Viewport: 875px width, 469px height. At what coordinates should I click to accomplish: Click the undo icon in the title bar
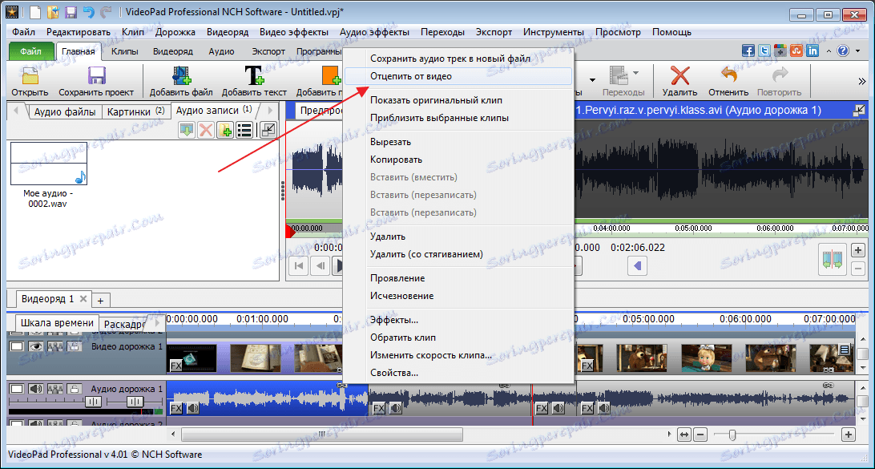coord(88,11)
